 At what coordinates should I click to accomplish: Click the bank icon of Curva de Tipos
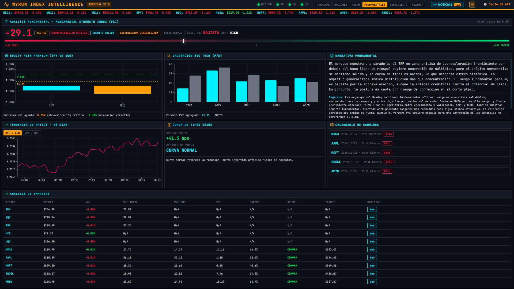pyautogui.click(x=169, y=125)
